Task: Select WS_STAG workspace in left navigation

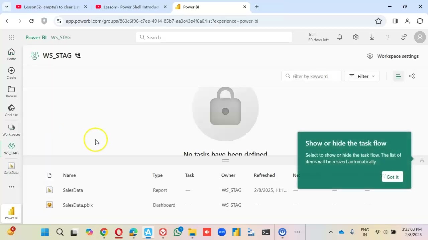Action: [x=11, y=149]
